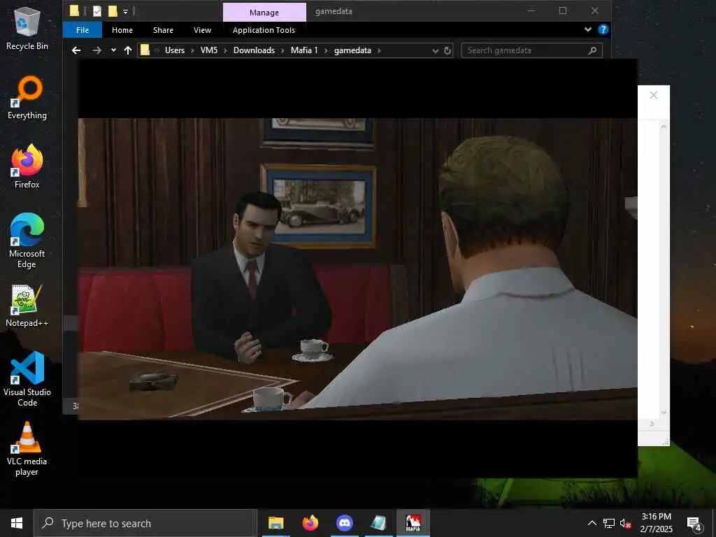
Task: Launch the Microsoft Edge desktop shortcut
Action: point(27,241)
